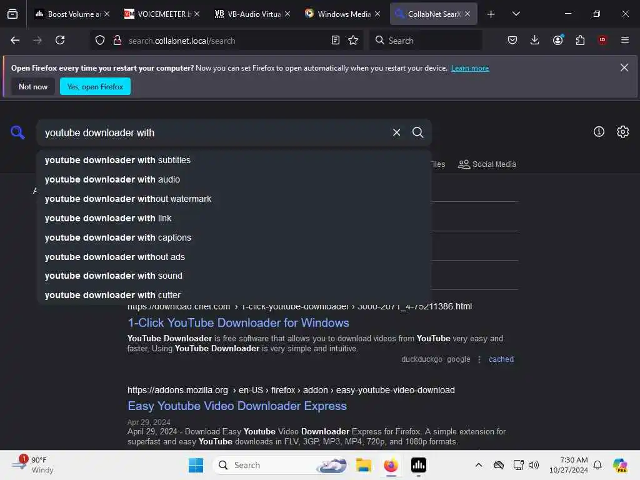
Task: Click second result's addons.mozilla.org URL
Action: (291, 390)
